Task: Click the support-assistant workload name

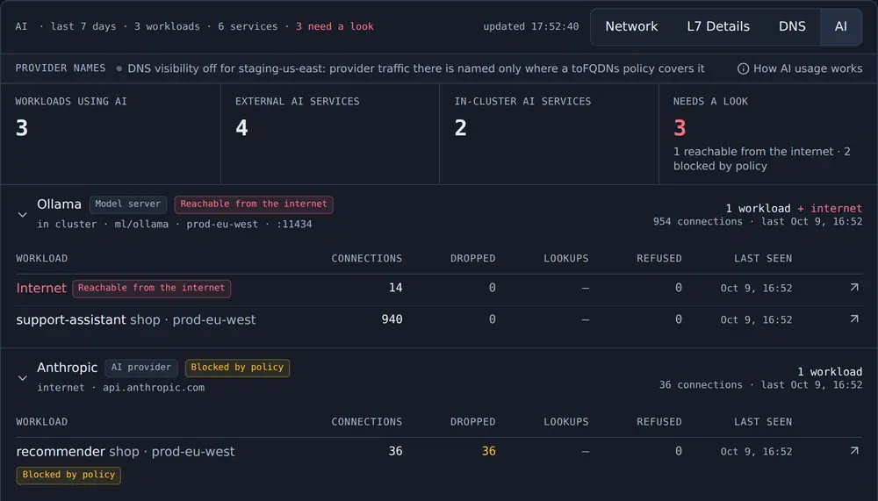Action: pyautogui.click(x=71, y=319)
